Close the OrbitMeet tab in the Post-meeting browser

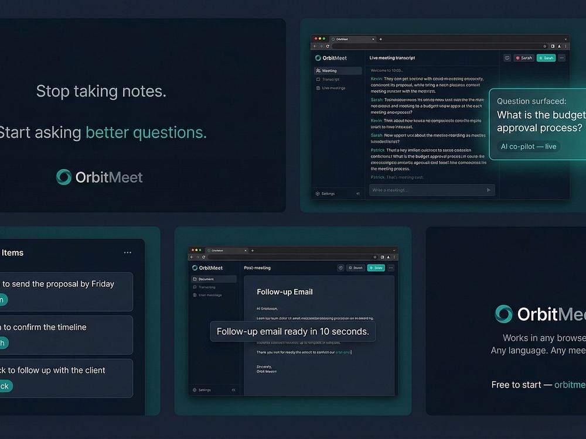coord(246,251)
